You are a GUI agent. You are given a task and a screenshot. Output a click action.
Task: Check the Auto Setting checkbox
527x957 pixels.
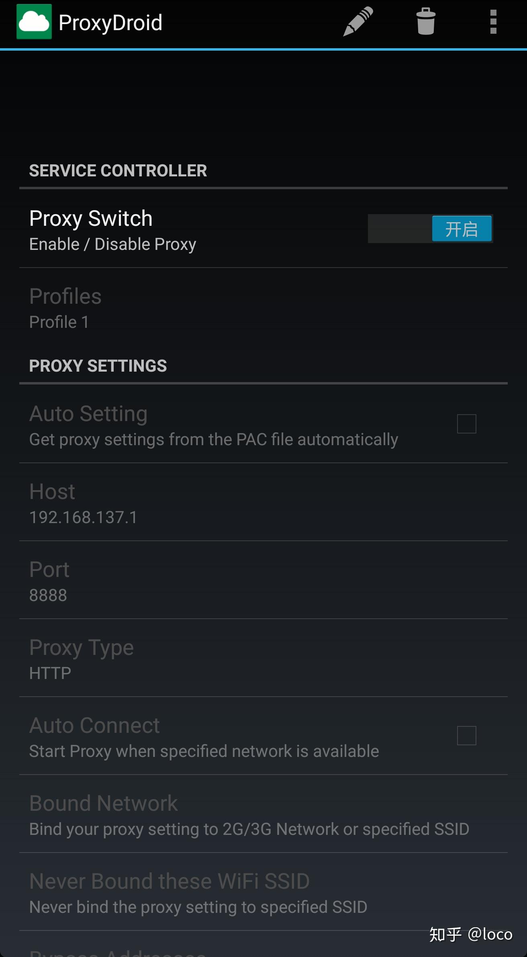tap(467, 424)
